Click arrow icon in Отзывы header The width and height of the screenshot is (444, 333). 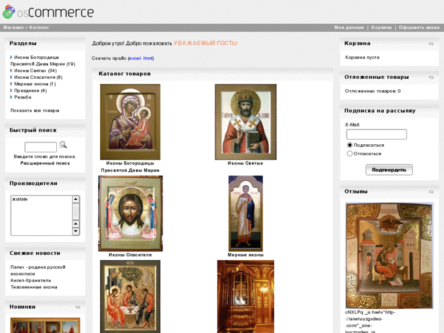(x=431, y=192)
